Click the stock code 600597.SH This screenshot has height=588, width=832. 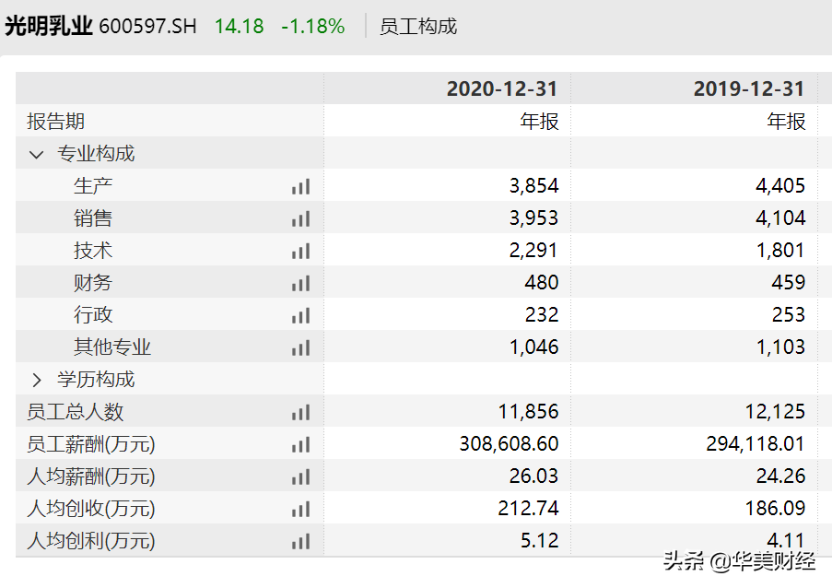pos(147,27)
